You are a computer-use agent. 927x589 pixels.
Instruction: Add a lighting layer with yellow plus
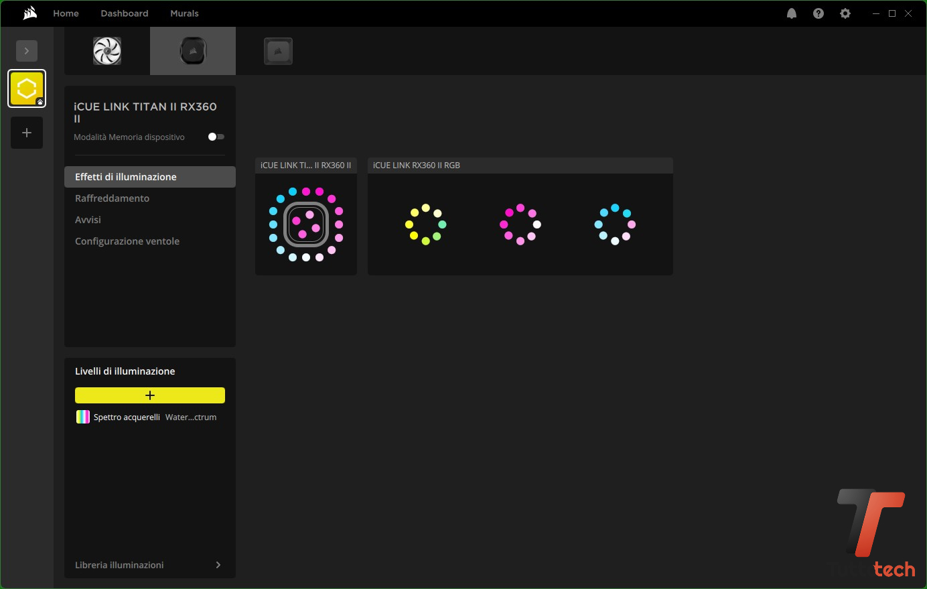click(150, 395)
